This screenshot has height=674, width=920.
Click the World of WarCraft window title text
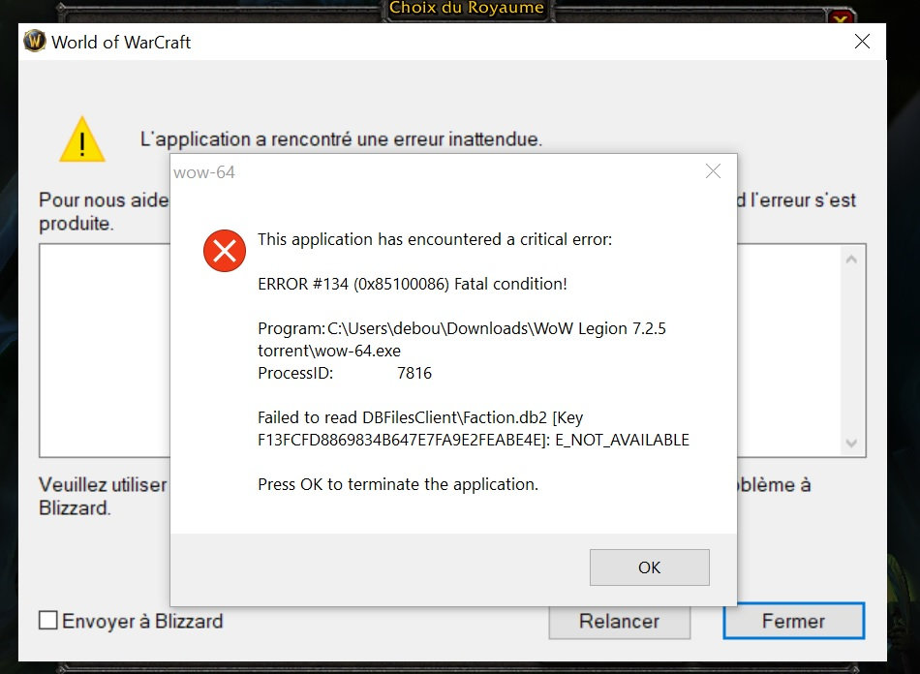121,42
